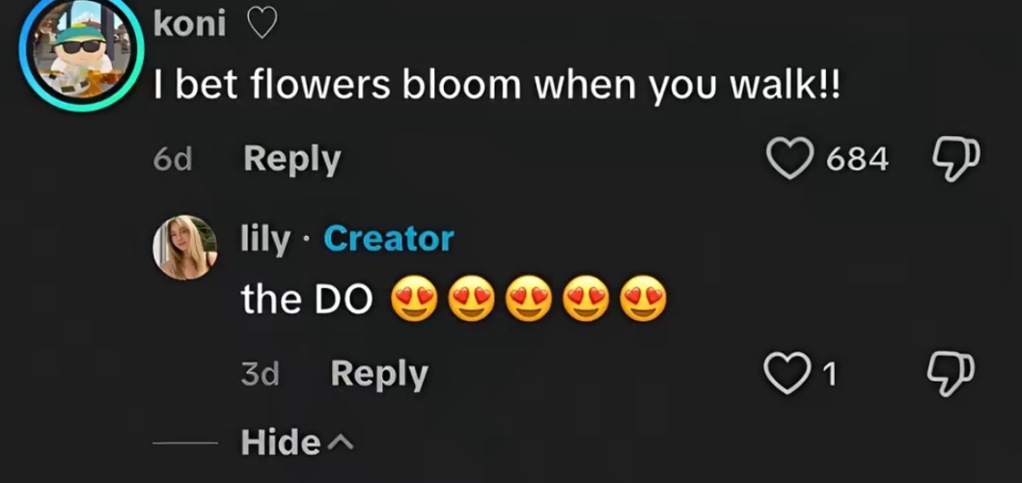Click the 6d timestamp on koni's comment
The height and width of the screenshot is (483, 1022).
[x=173, y=159]
